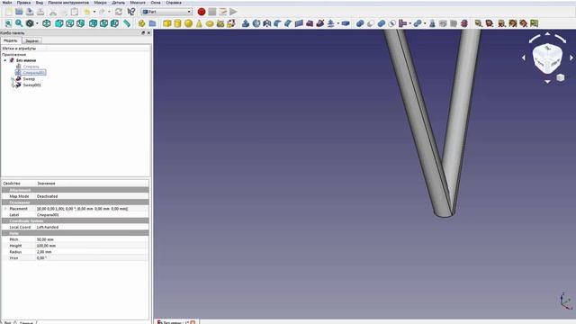Click Fit All view icon
The width and height of the screenshot is (576, 324).
8,23
